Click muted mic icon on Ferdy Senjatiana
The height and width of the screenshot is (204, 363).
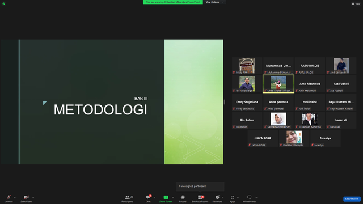(x=234, y=109)
